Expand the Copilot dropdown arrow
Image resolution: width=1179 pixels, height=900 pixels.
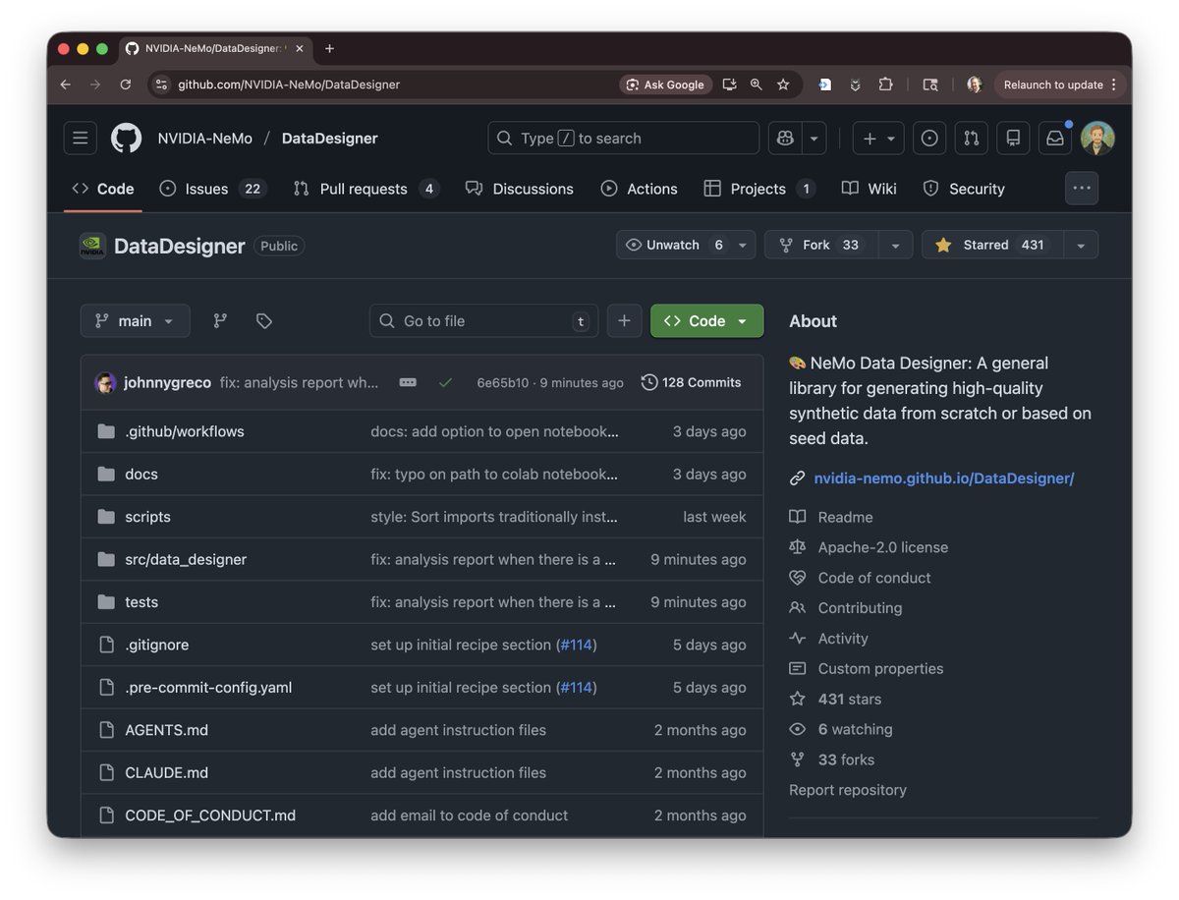(814, 139)
